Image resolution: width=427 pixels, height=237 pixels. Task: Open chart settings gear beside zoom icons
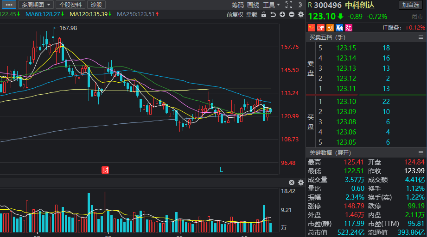click(x=300, y=14)
